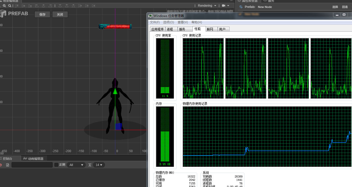Open the All log filter dropdown
The image size is (352, 187).
point(76,165)
